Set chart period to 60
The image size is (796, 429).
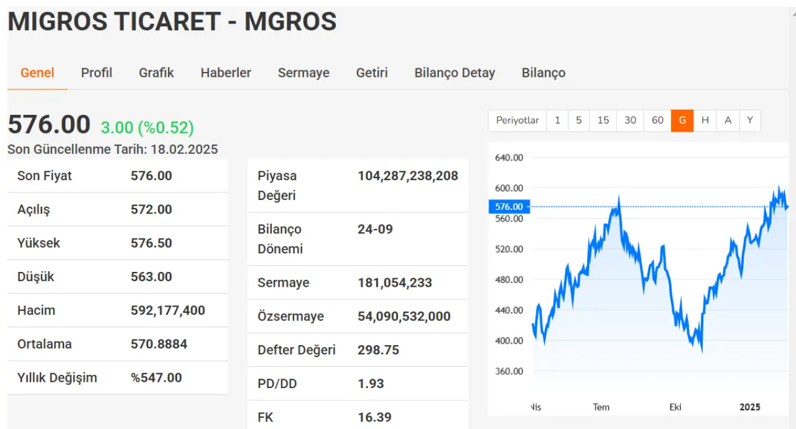[658, 120]
